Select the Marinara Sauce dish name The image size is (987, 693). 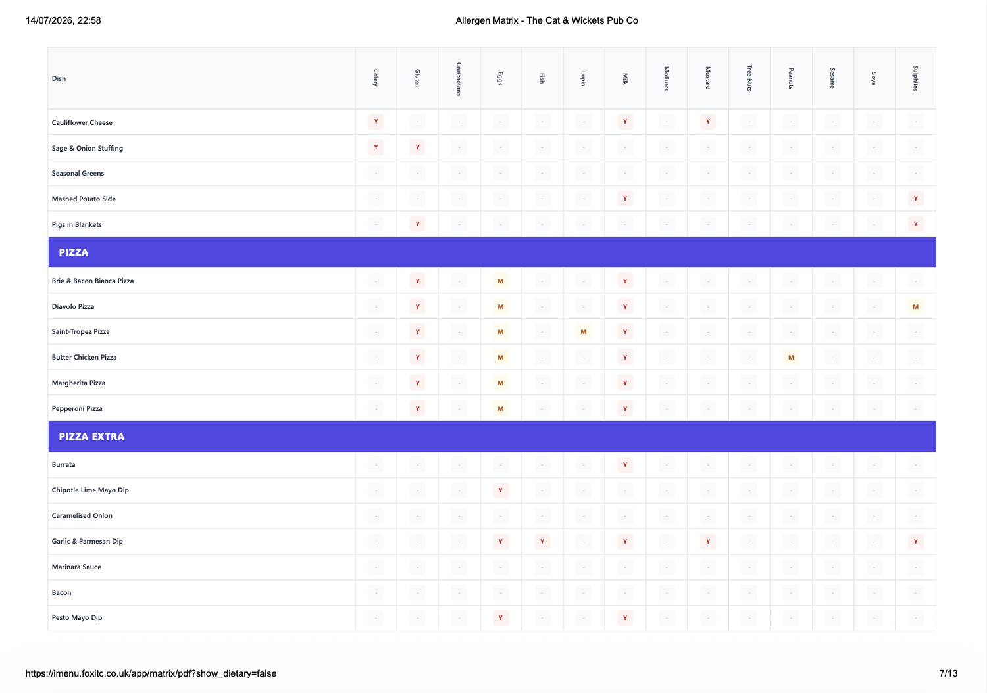coord(76,567)
